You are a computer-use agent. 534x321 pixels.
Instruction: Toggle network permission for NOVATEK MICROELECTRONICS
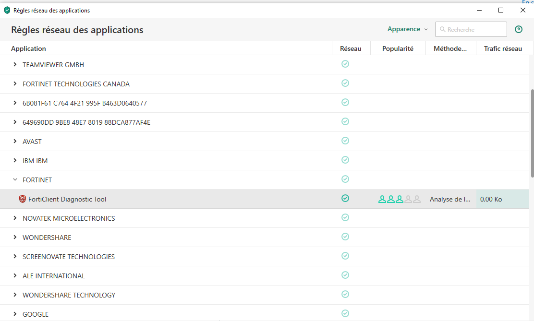tap(345, 217)
